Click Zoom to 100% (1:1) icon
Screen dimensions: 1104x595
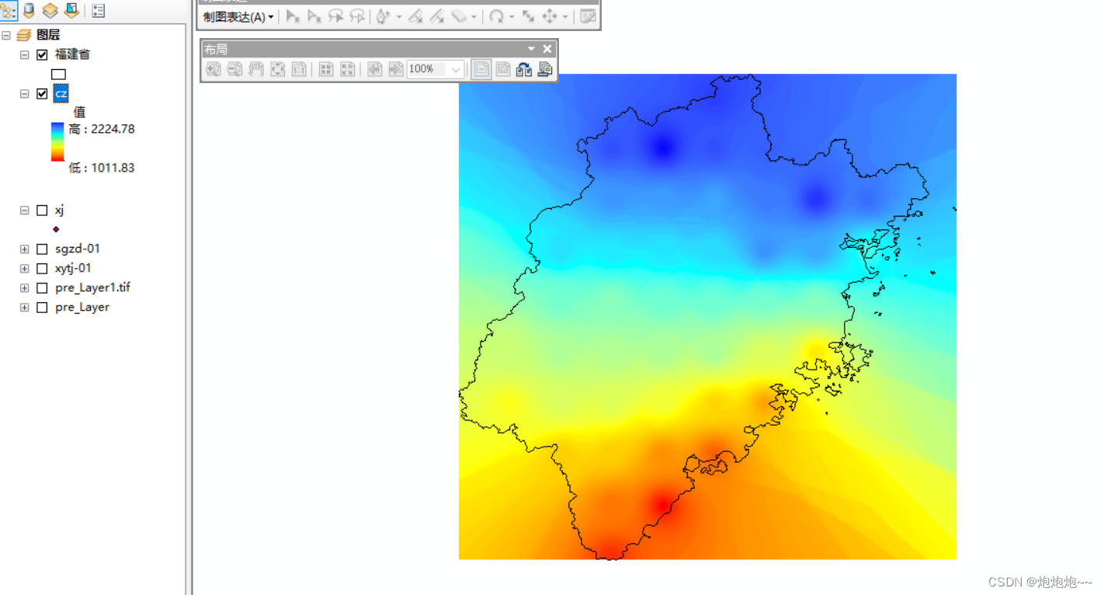[x=299, y=69]
